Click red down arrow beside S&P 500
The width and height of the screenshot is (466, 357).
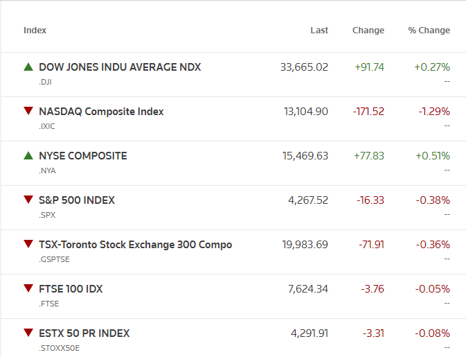(x=28, y=200)
